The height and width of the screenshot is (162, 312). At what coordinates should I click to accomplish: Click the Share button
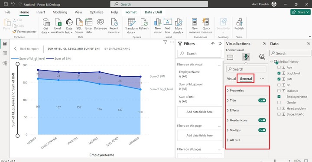click(x=300, y=12)
